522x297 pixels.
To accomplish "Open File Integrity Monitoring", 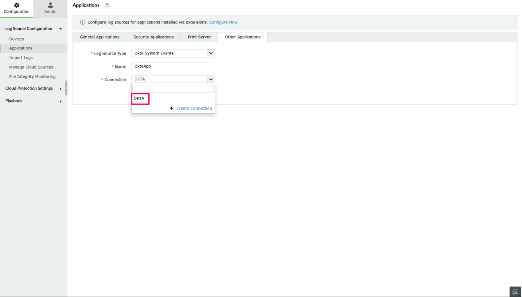I will [32, 77].
